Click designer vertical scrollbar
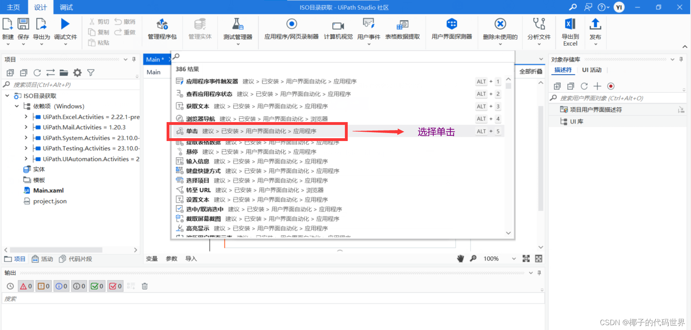Screen dimensions: 691x330 coord(541,158)
